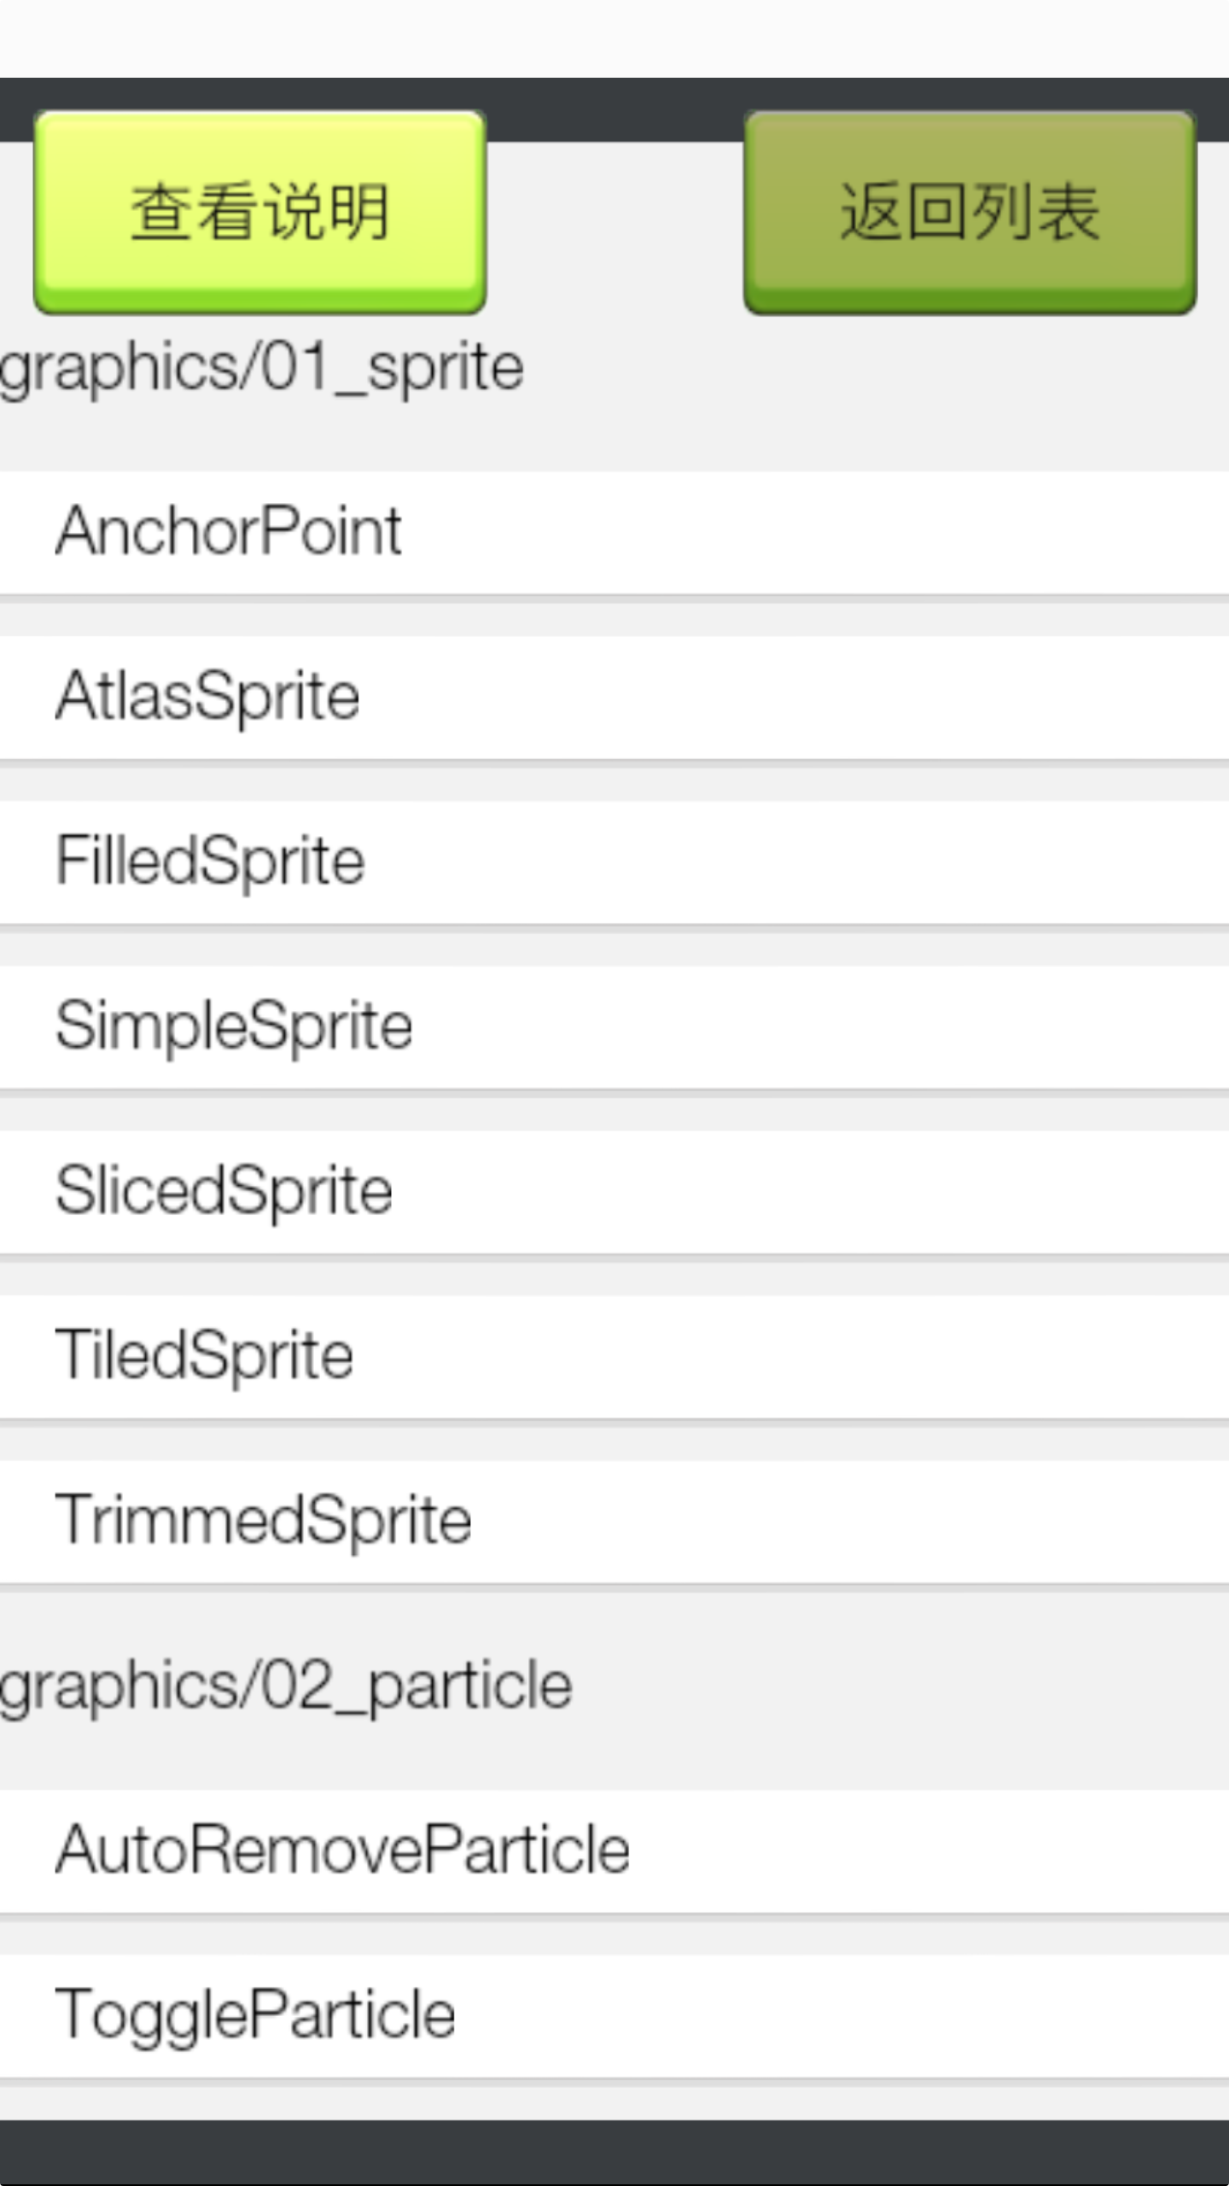Tap the white status strip at top

point(614,38)
